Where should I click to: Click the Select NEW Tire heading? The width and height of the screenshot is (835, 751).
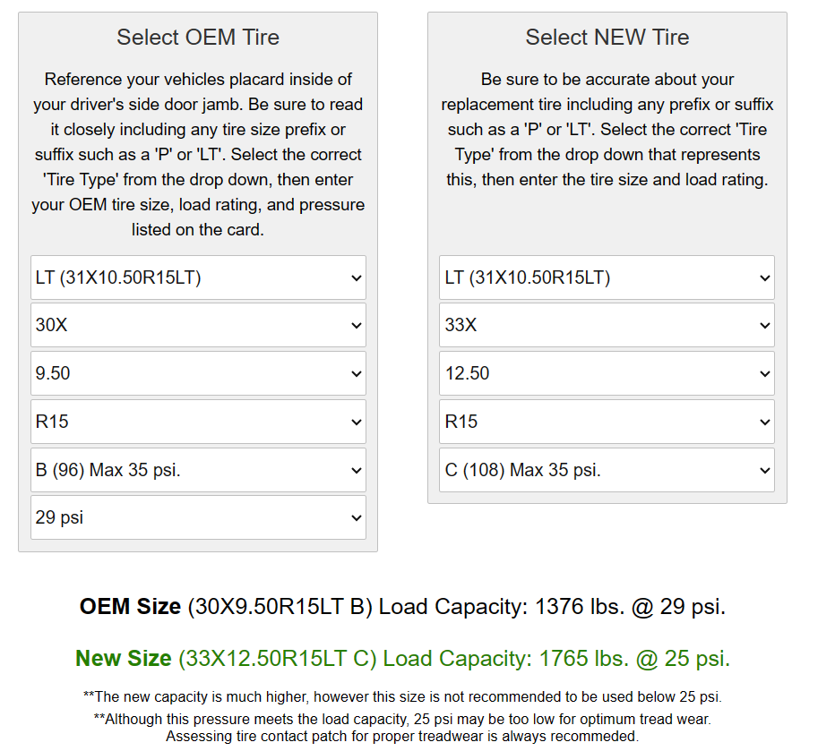click(607, 38)
